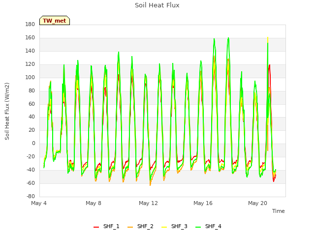
Task: Click the Soil Heat Flux (W/m2) axis title
Action: 7,111
